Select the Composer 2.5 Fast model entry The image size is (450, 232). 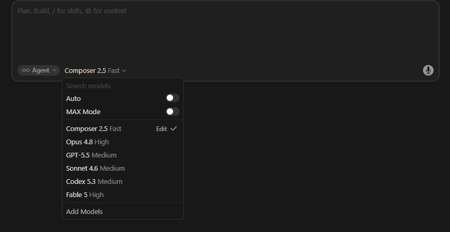[x=123, y=129]
